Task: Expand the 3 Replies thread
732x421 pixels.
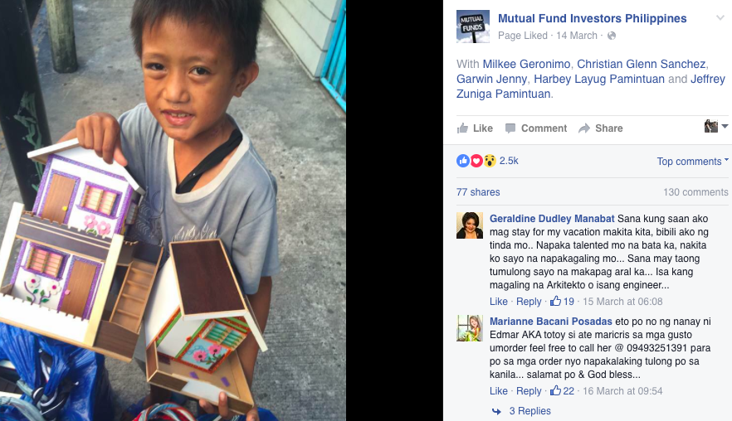Action: click(529, 411)
